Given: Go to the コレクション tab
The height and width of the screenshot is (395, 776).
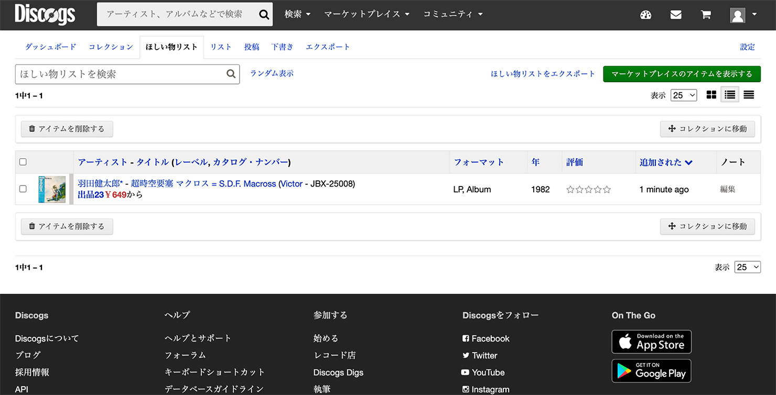Looking at the screenshot, I should pos(111,47).
